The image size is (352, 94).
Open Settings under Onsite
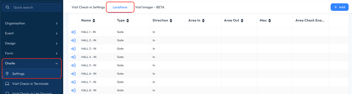pyautogui.click(x=32, y=74)
